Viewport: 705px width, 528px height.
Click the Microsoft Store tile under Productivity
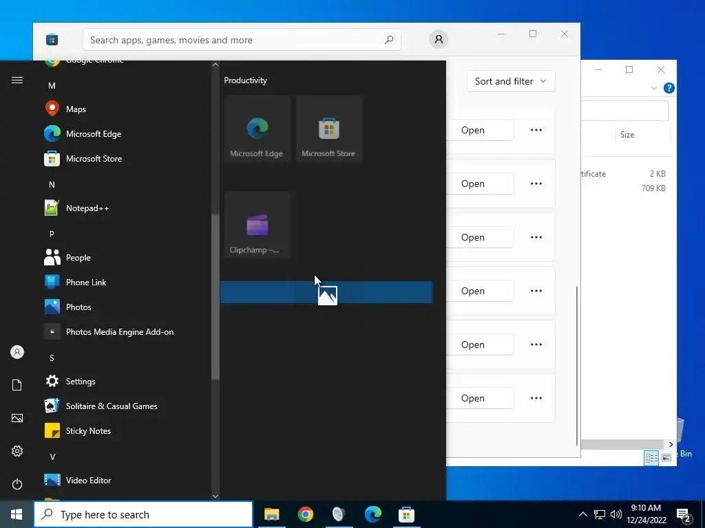pyautogui.click(x=328, y=129)
